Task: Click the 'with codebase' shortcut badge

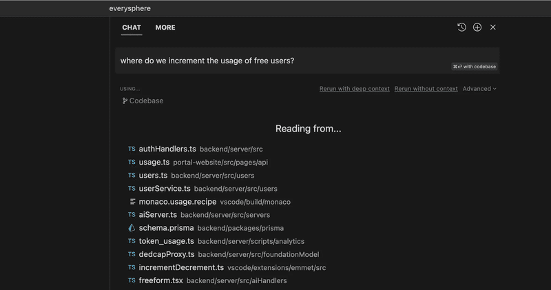Action: click(x=475, y=66)
